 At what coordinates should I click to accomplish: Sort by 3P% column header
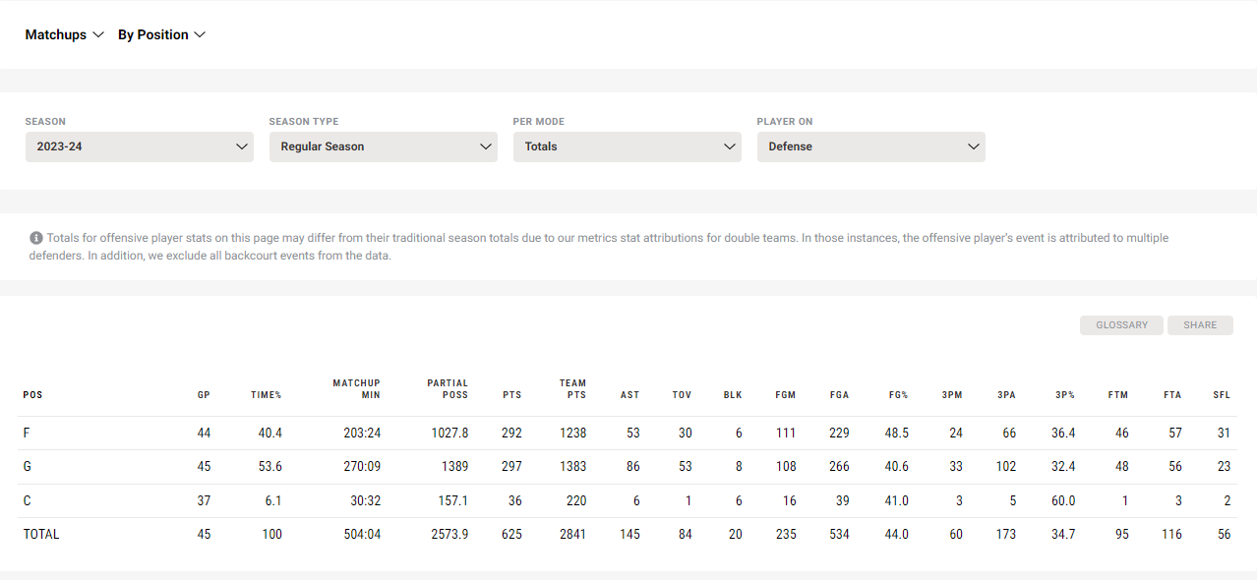1065,395
